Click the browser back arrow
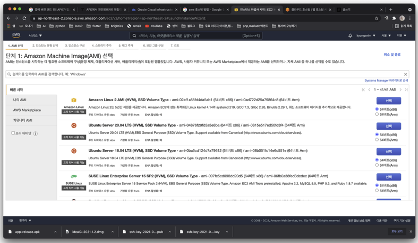Image resolution: width=418 pixels, height=243 pixels. (x=8, y=18)
